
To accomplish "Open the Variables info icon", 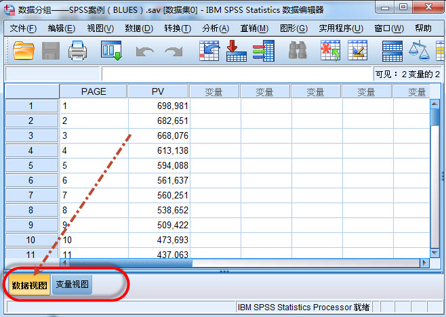I will [264, 51].
